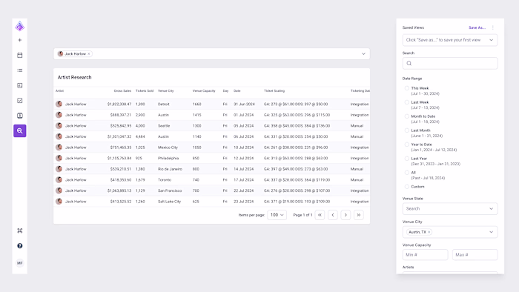The width and height of the screenshot is (519, 292).
Task: Click the Min # venue capacity field
Action: point(425,255)
